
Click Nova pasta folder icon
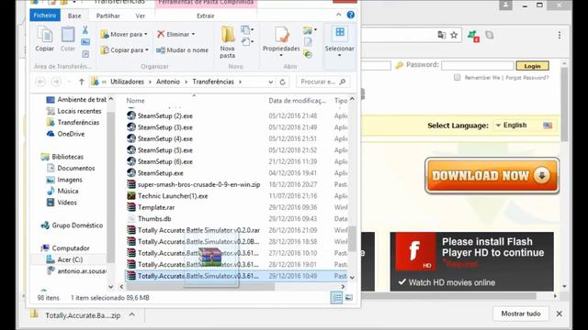228,35
